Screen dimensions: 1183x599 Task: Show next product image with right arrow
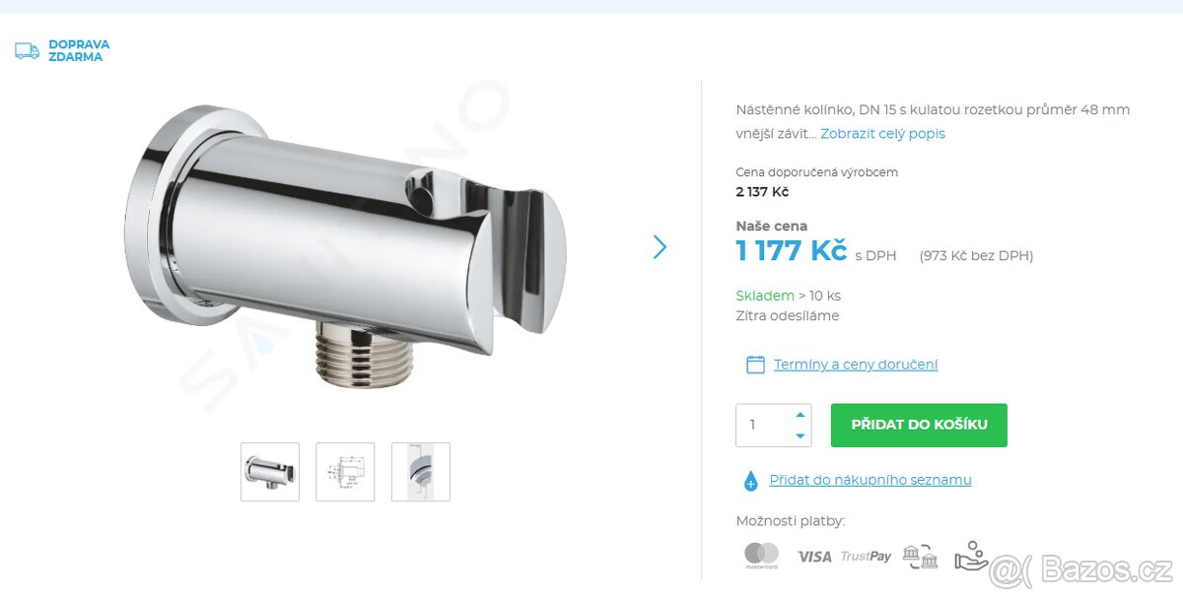click(x=660, y=247)
